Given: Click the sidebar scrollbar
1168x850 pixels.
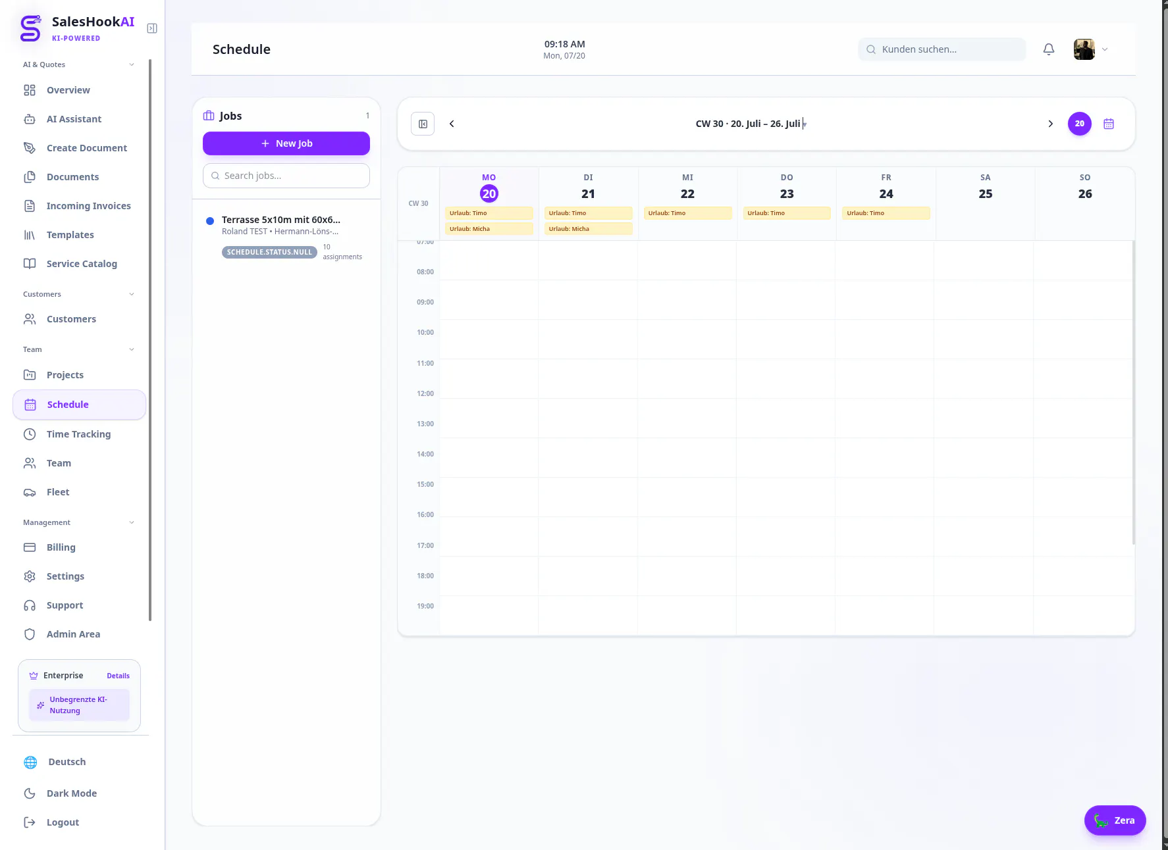Looking at the screenshot, I should pos(150,339).
